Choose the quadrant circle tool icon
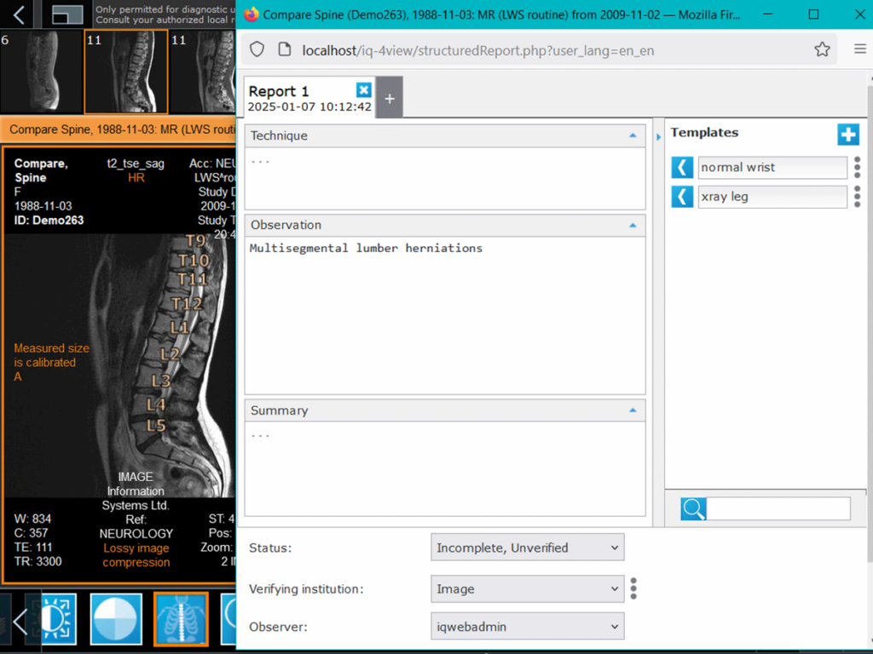 point(116,619)
